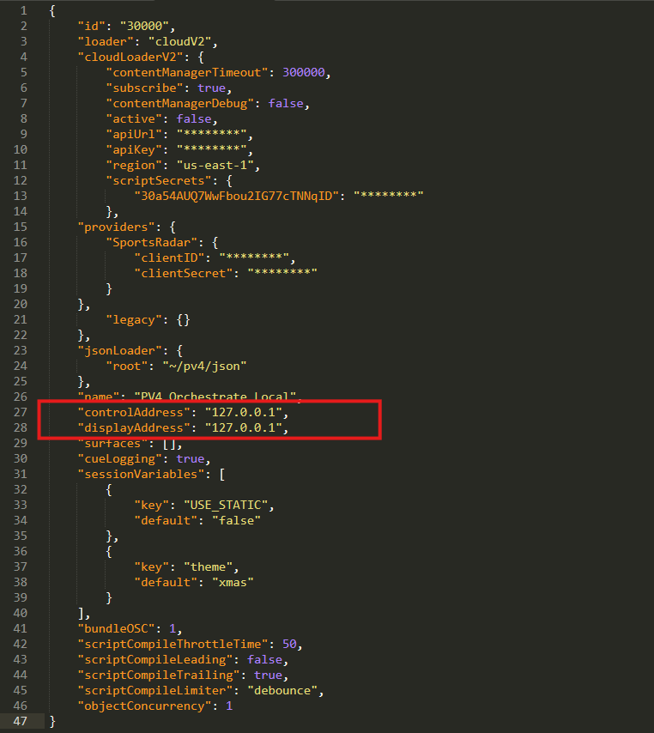Click the "30a54AUQ7WwFbou2IG77cTNNqID" secret key

(236, 196)
